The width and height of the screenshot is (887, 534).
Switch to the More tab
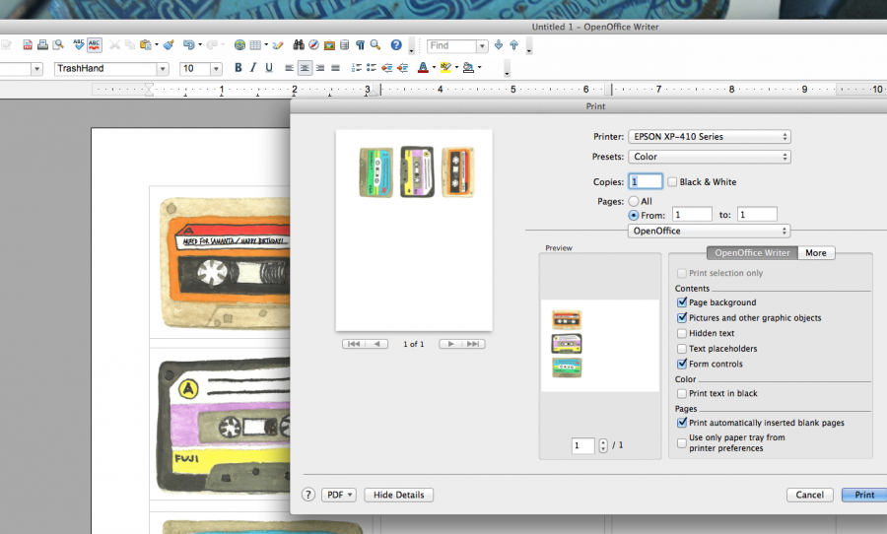pos(816,253)
